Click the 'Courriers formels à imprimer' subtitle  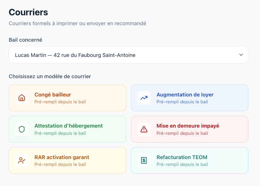pyautogui.click(x=78, y=23)
